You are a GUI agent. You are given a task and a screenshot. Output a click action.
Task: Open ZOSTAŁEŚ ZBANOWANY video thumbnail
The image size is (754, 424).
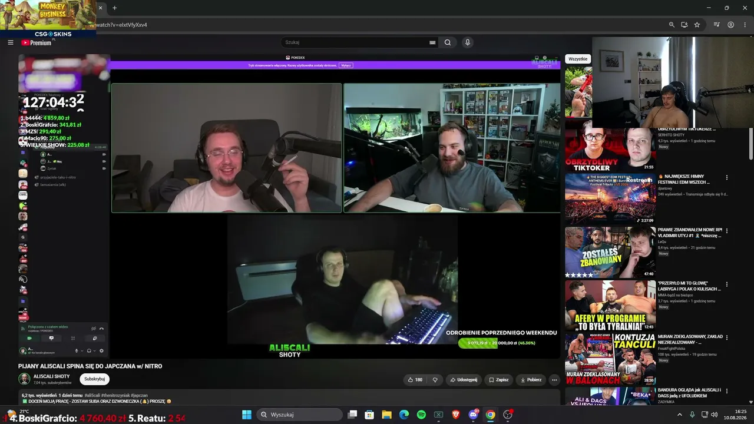(x=610, y=252)
